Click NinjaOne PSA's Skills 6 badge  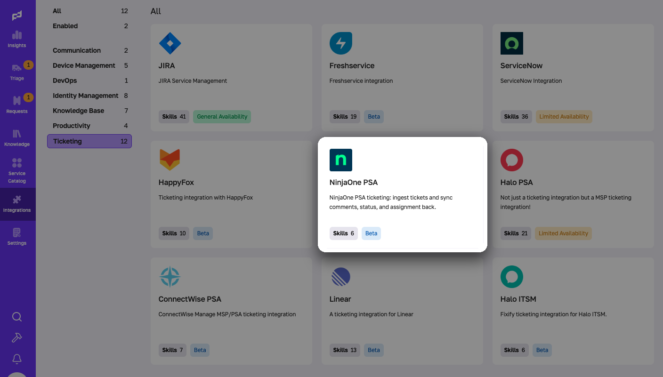tap(344, 233)
